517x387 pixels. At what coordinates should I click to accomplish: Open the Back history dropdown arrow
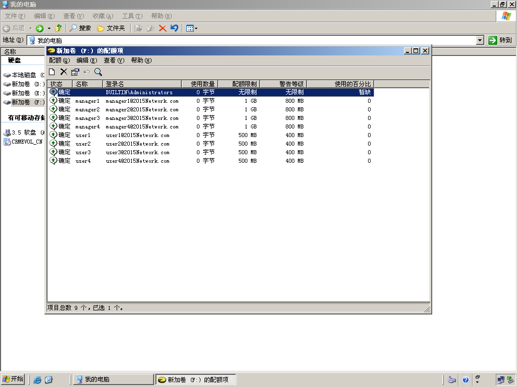[30, 28]
